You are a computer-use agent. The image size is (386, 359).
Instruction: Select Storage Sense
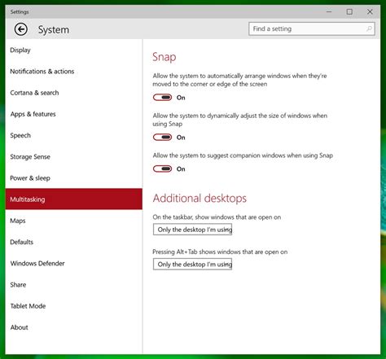click(x=73, y=157)
